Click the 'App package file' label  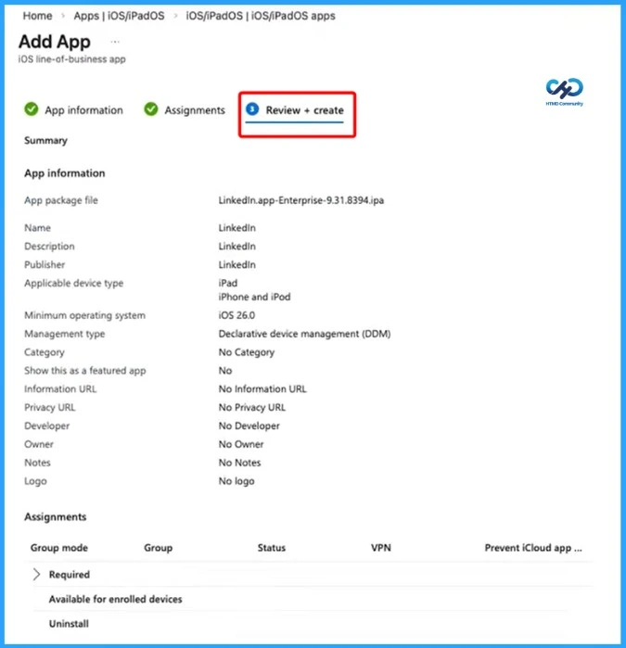(x=61, y=200)
